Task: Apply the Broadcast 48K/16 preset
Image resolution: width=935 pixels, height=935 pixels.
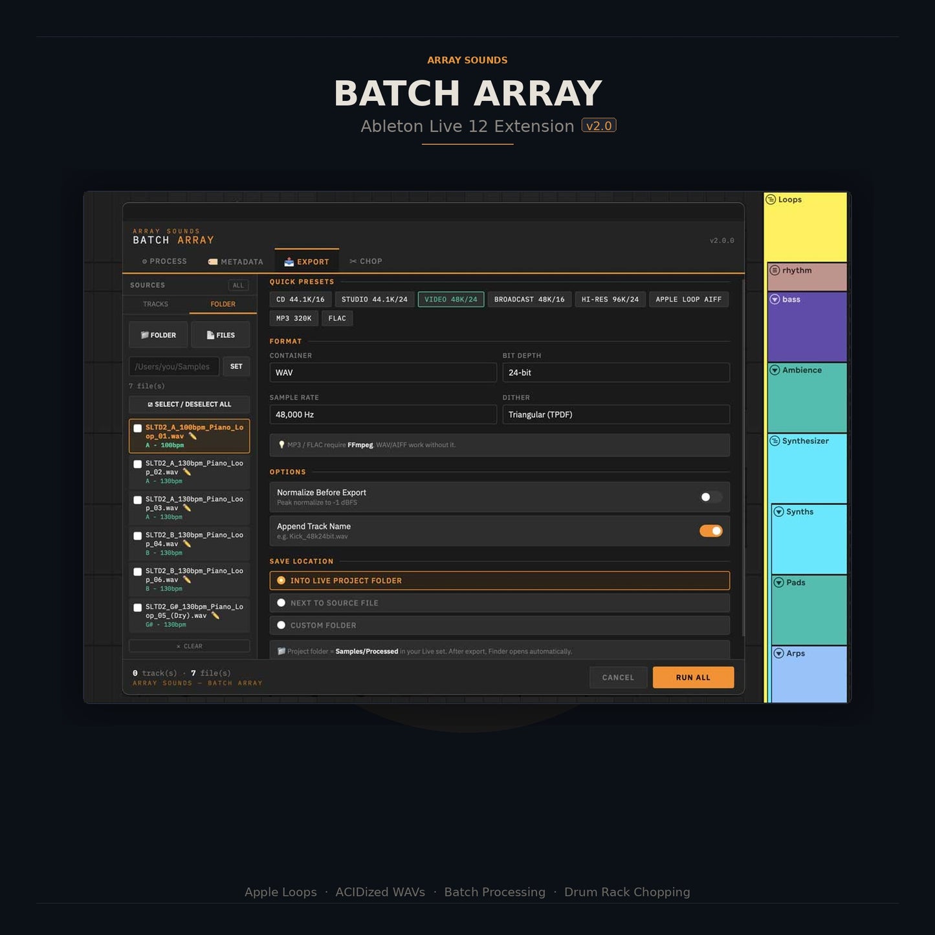Action: pyautogui.click(x=529, y=300)
